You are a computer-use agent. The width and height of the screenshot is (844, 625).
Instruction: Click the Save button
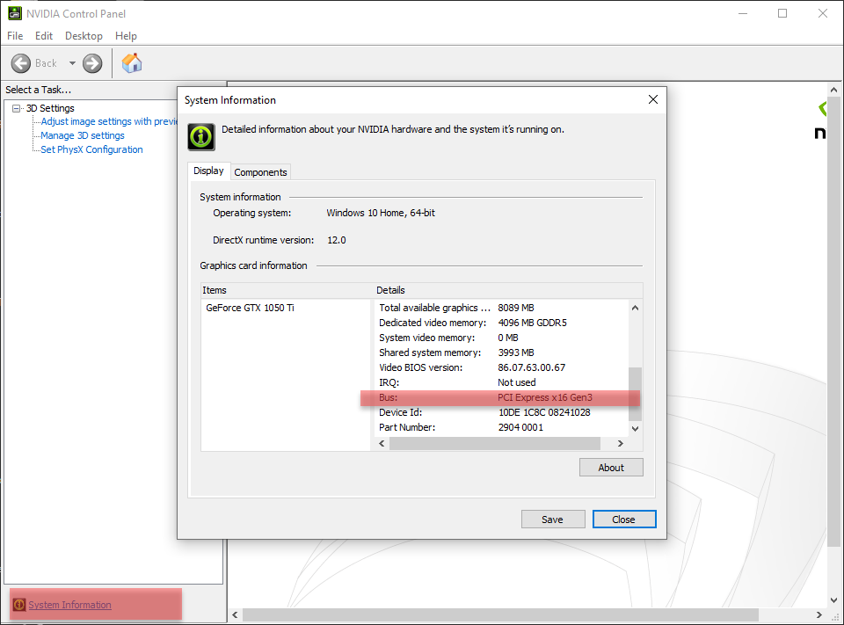click(553, 520)
